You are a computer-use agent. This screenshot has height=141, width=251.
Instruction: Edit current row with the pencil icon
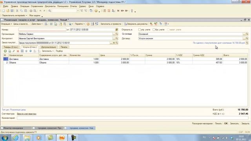(14, 51)
